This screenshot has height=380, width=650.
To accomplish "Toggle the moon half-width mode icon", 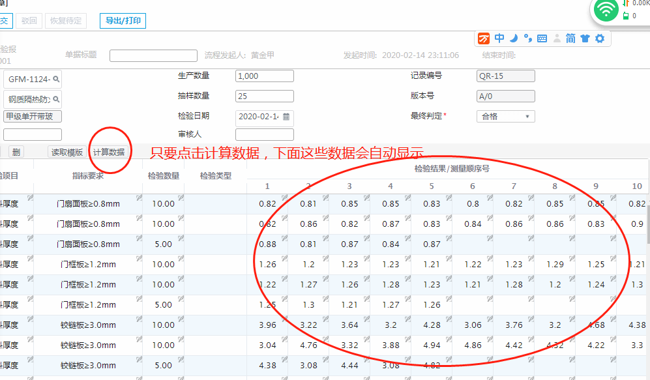I will 514,38.
